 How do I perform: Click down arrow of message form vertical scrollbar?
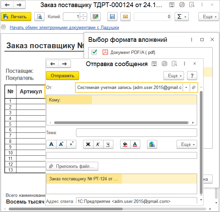[201, 200]
